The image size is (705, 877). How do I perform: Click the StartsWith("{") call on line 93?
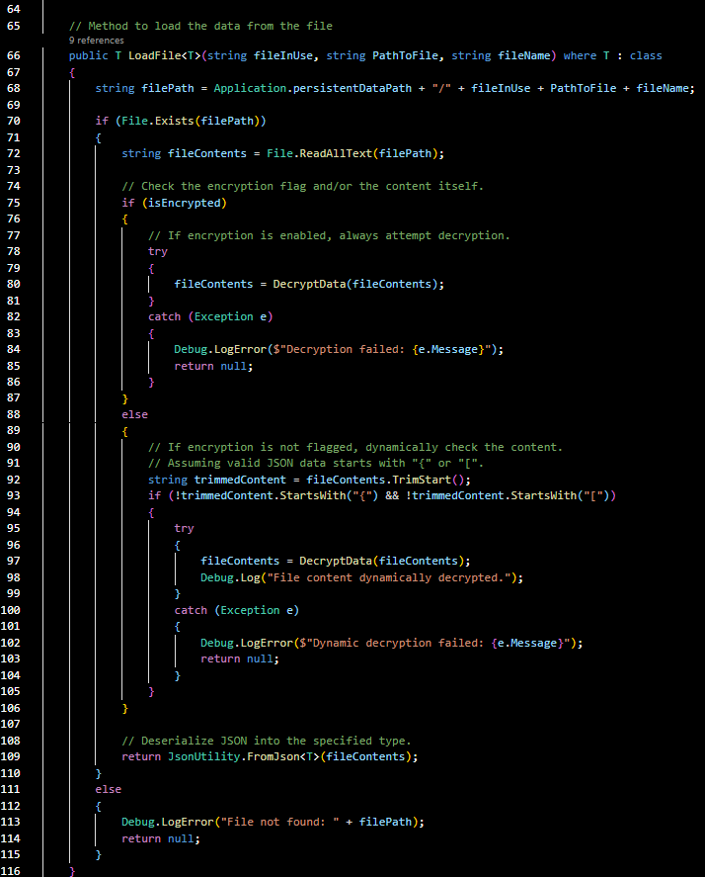pyautogui.click(x=329, y=495)
